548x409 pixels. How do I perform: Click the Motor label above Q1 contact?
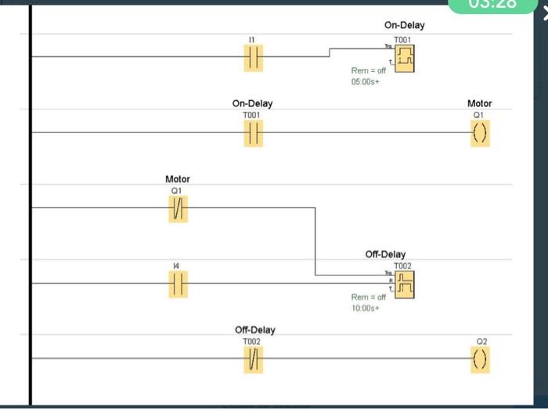(178, 179)
